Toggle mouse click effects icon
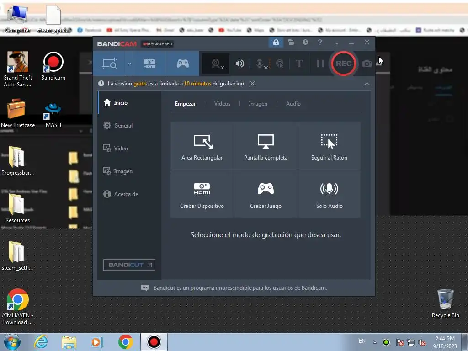468x351 pixels. point(280,64)
